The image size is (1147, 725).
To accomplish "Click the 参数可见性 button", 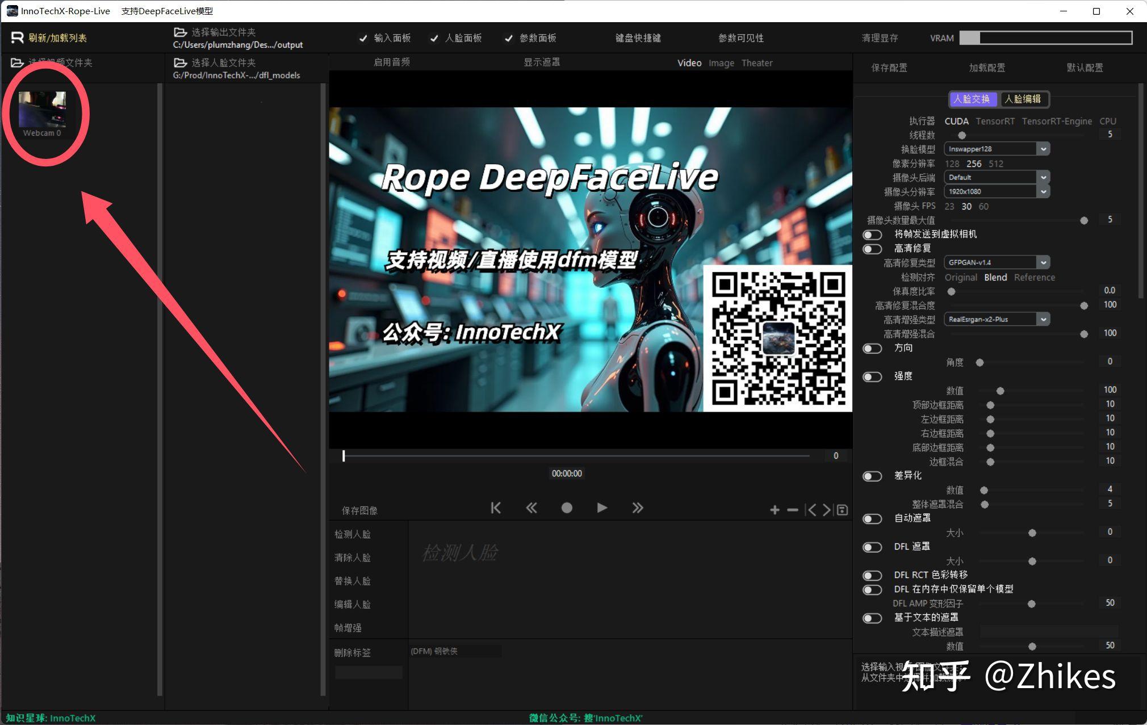I will point(740,38).
